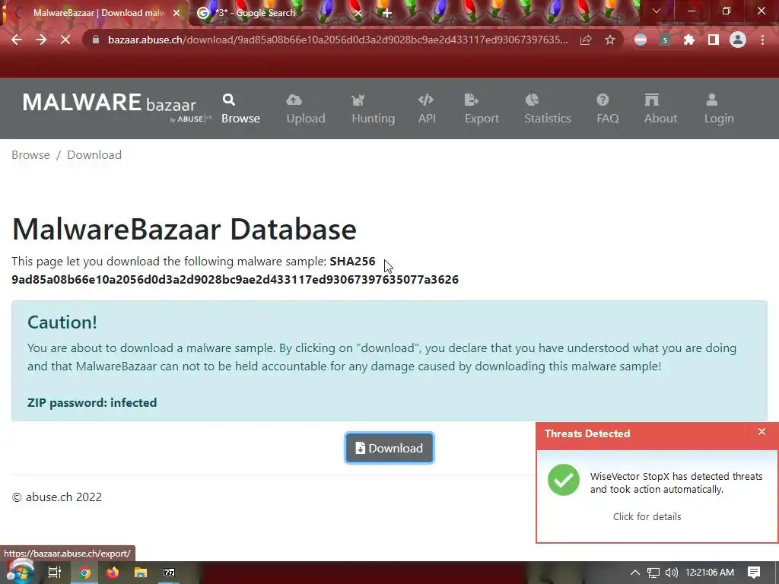View site info via the lock icon
Screen dimensions: 779x584
click(96, 40)
